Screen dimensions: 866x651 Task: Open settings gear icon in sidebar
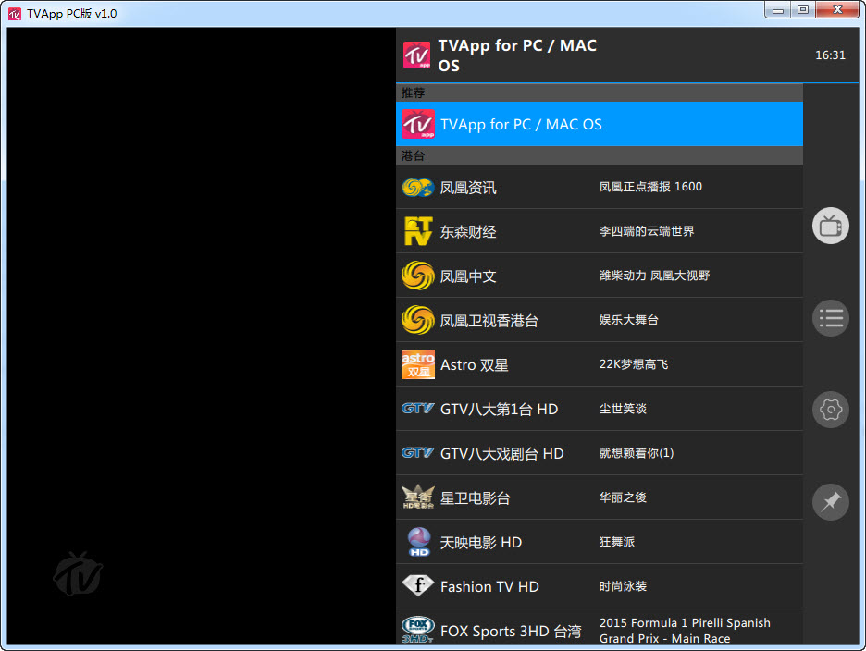830,410
